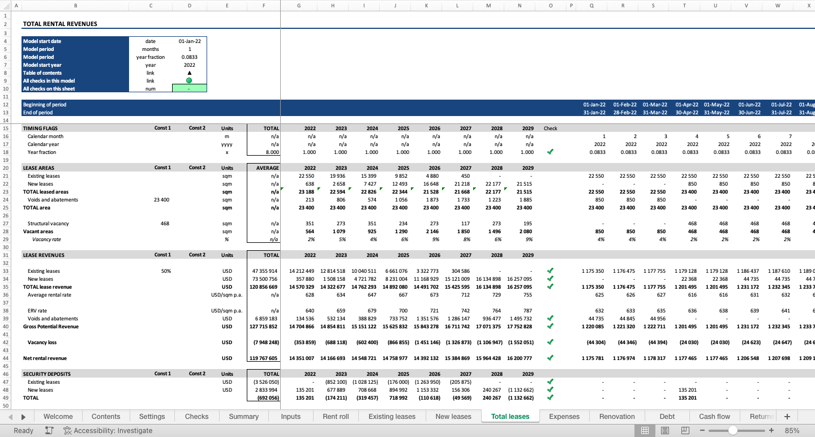Screen dimensions: 815x437
Task: Select the Summary sheet tab
Action: coord(243,416)
